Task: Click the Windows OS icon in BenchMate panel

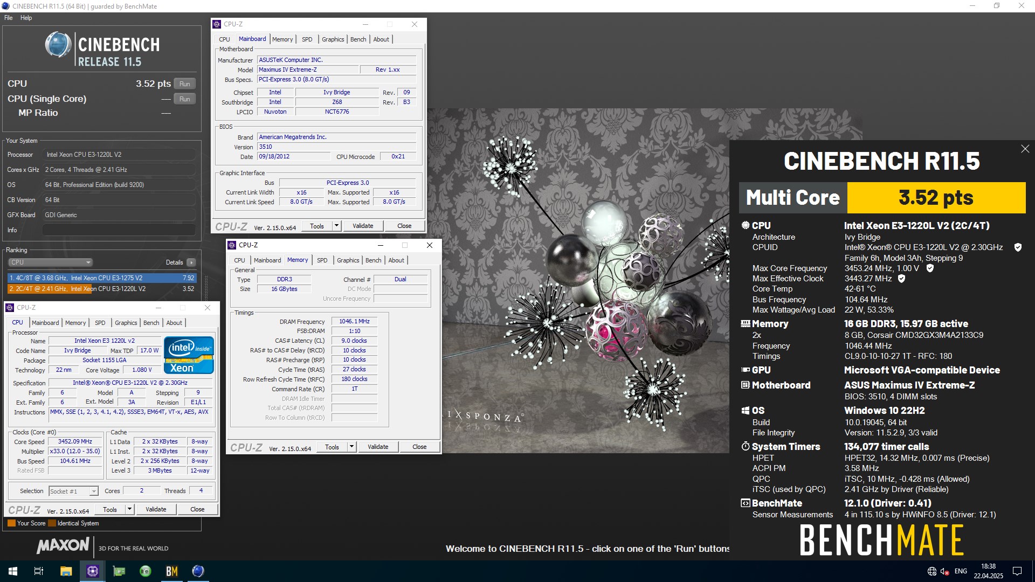Action: pyautogui.click(x=746, y=411)
